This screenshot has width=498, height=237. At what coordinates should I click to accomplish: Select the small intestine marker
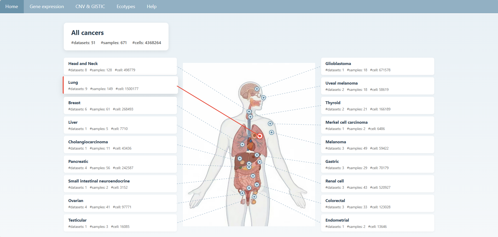(253, 176)
